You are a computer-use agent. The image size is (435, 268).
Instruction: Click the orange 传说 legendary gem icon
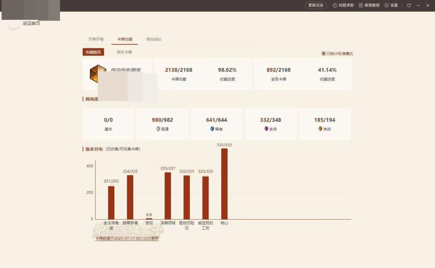pos(320,129)
